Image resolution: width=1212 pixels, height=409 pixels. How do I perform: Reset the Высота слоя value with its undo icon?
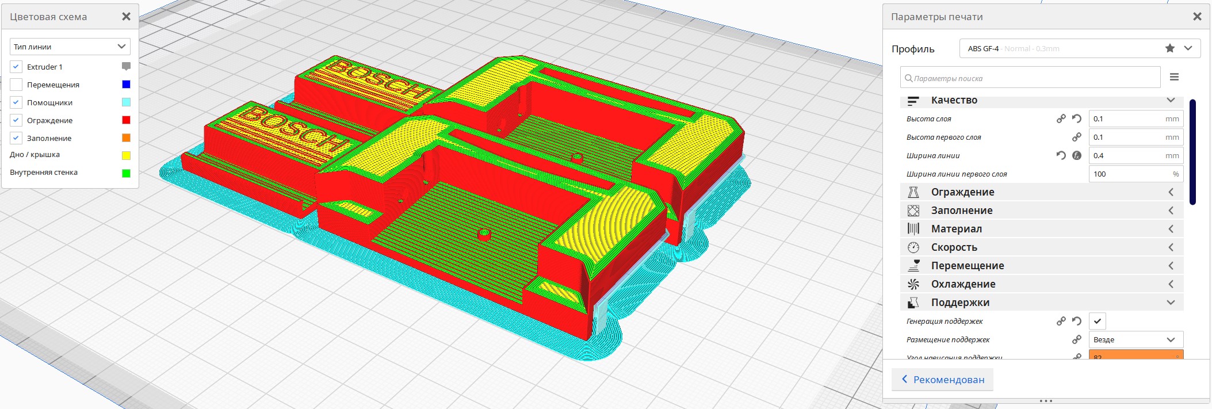coord(1077,119)
